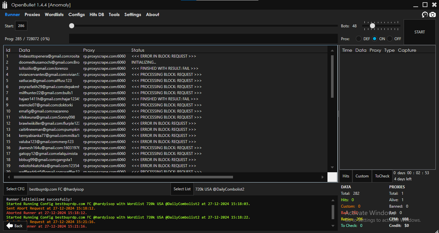Screen dimensions: 439x233
Task: Click the DATA 'Total: 282' statistic
Action: coord(350,193)
